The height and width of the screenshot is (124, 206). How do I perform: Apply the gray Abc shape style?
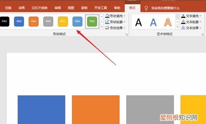(48, 21)
